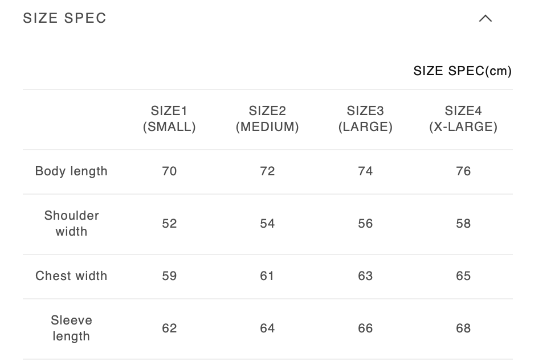Click the SIZE SPEC(cm) unit caption
Viewport: 555px width, 362px height.
click(x=462, y=71)
